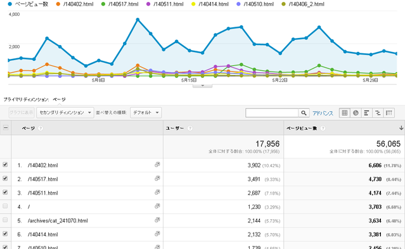
Task: Open /140517.html page in new window icon
Action: click(157, 178)
